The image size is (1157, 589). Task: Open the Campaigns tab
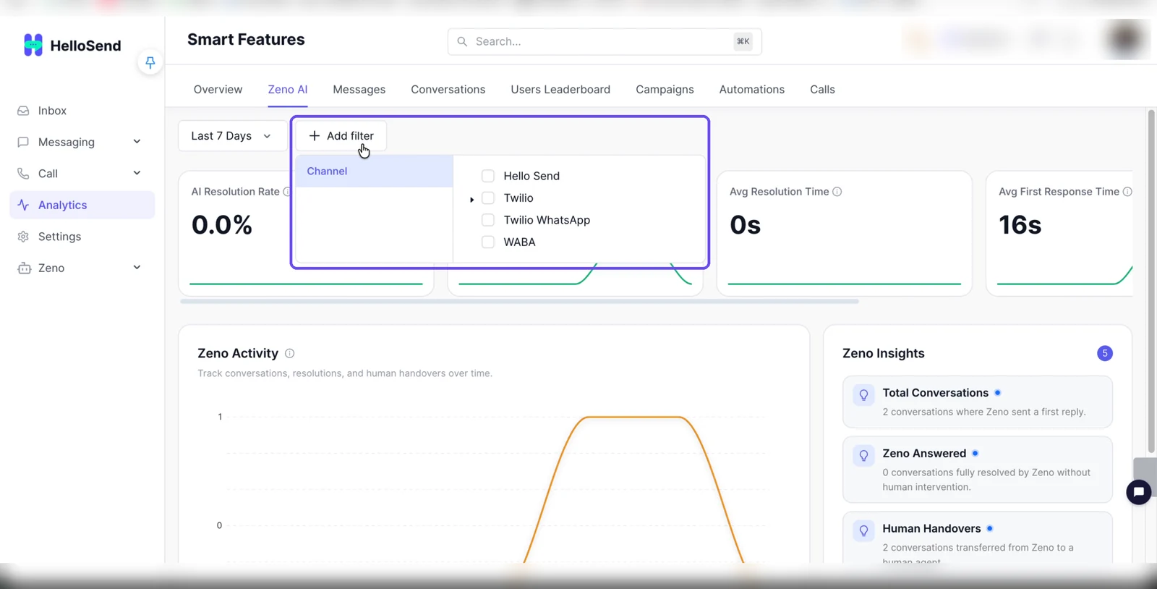pos(665,90)
